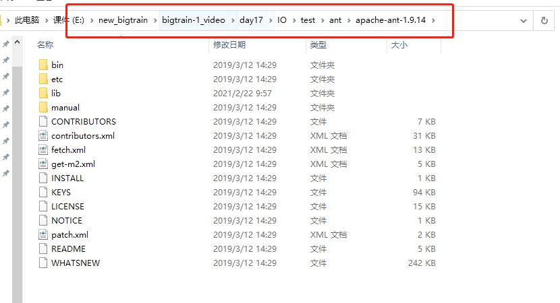The height and width of the screenshot is (303, 560).
Task: Open the bin folder icon
Action: click(x=43, y=65)
